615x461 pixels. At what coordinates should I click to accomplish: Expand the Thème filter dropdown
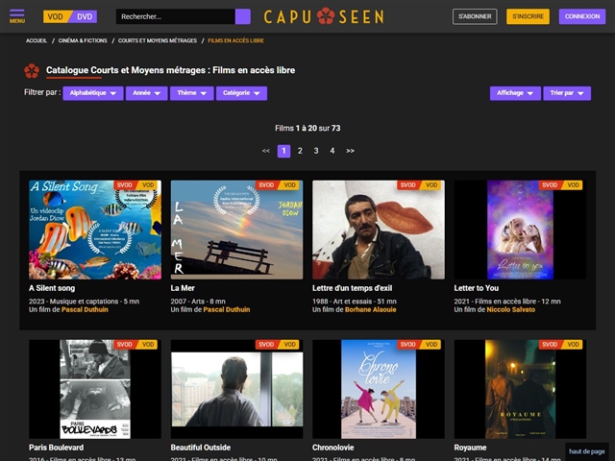[192, 93]
